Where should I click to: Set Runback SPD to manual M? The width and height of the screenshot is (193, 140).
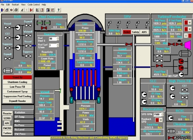161,120
